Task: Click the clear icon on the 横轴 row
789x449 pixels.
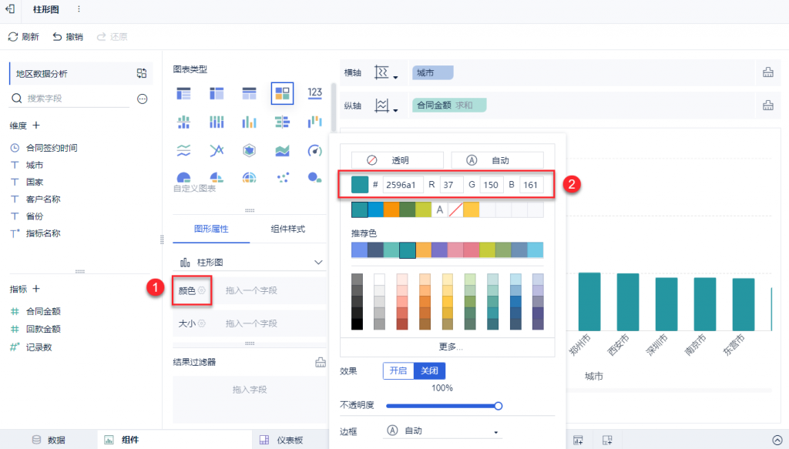Action: (768, 72)
